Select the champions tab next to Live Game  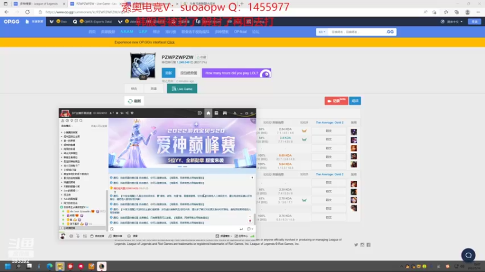(154, 89)
